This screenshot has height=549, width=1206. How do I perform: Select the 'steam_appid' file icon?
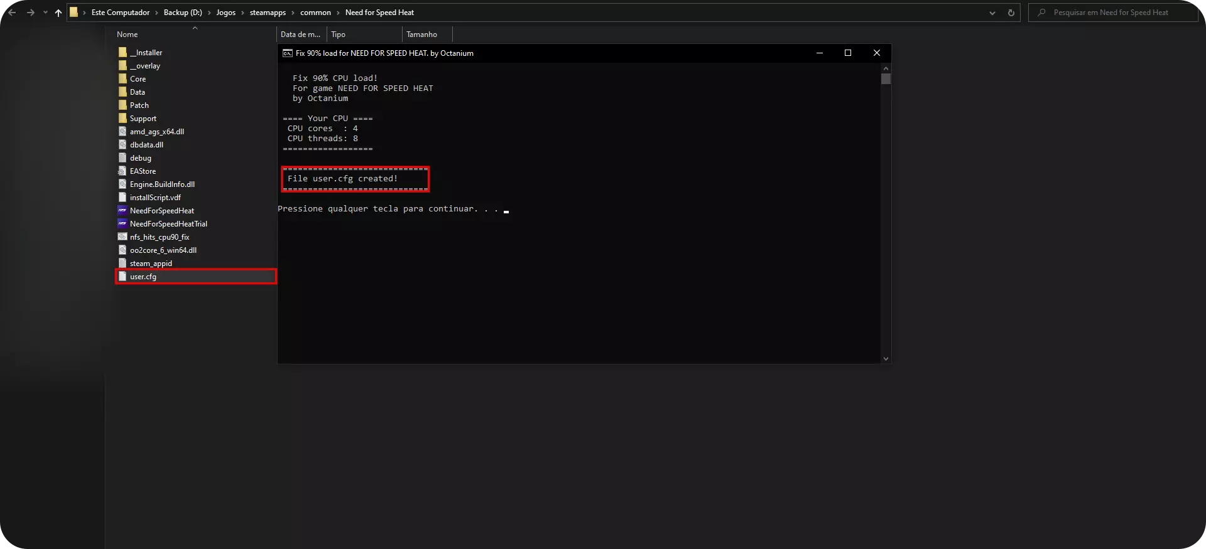coord(122,264)
